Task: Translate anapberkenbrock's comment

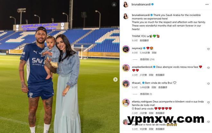Action: click(x=160, y=75)
